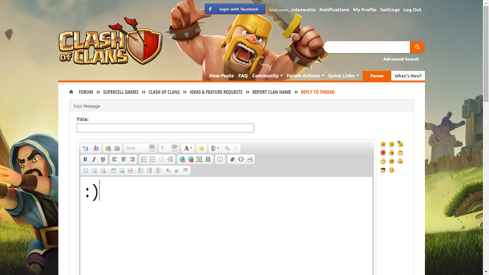
Task: Insert the tongue-out smiley
Action: 392,153
